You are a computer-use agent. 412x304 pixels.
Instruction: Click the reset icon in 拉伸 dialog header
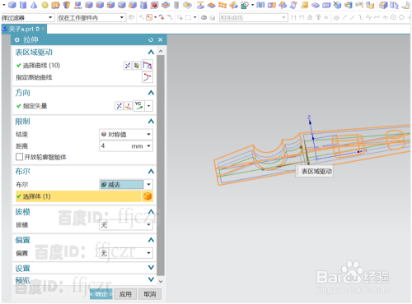[x=151, y=40]
